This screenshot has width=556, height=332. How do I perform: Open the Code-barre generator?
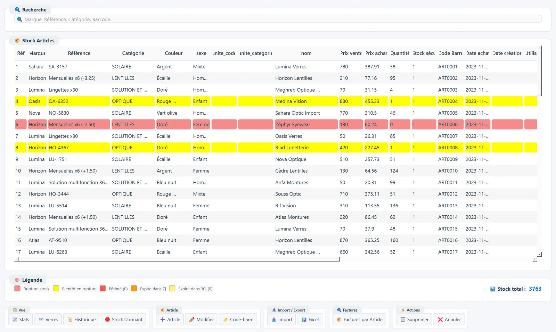(238, 319)
